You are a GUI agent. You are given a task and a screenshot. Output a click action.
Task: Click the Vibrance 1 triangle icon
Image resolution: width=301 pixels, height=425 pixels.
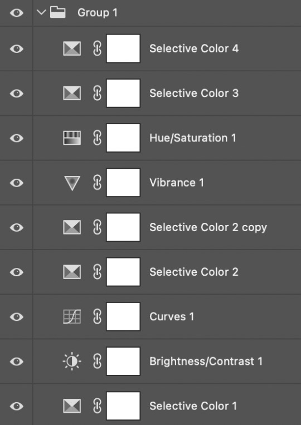[x=72, y=183]
